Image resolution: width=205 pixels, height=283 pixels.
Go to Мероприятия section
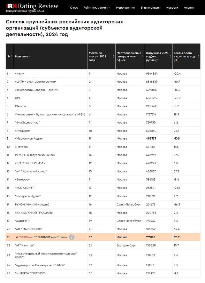point(125,8)
